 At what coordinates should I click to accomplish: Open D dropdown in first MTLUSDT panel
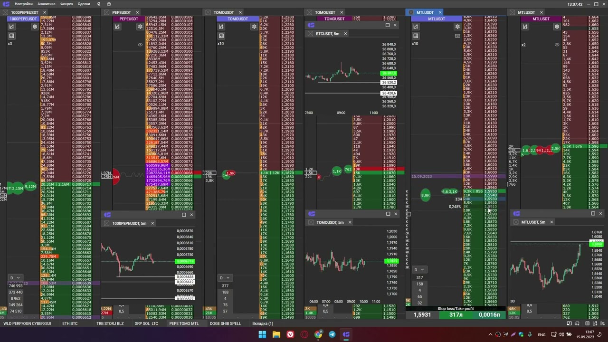tap(418, 270)
